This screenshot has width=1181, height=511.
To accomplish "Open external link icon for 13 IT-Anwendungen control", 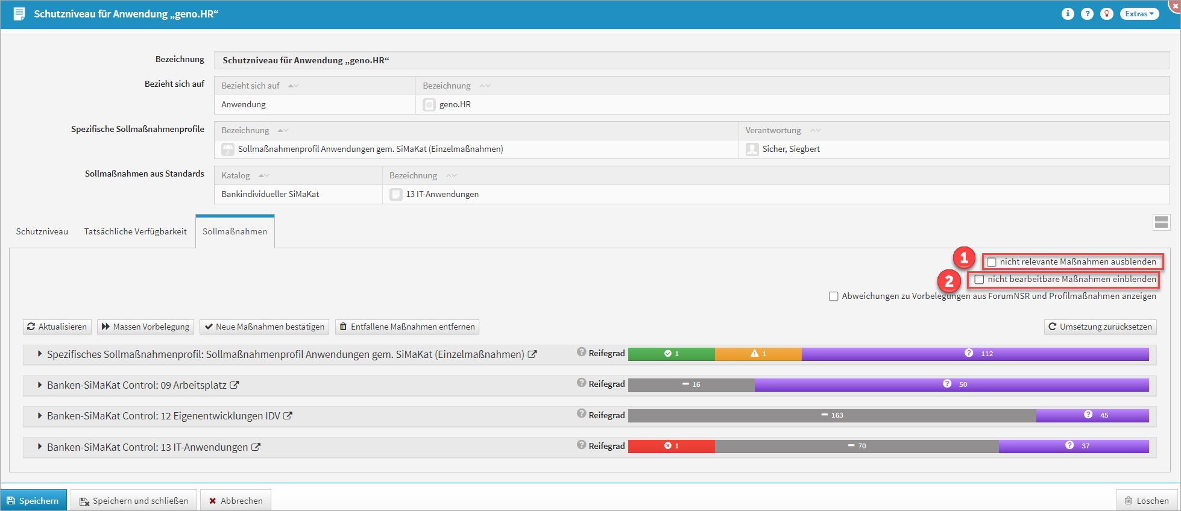I will (x=256, y=447).
